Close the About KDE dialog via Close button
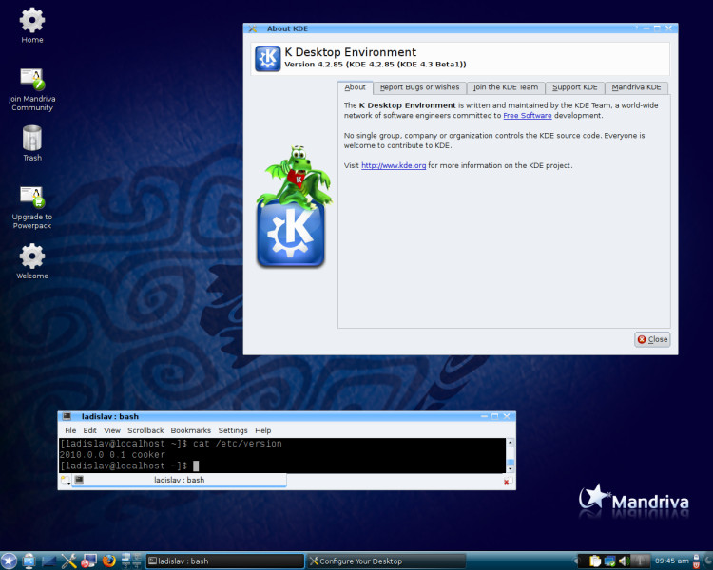The width and height of the screenshot is (713, 570). [x=652, y=339]
